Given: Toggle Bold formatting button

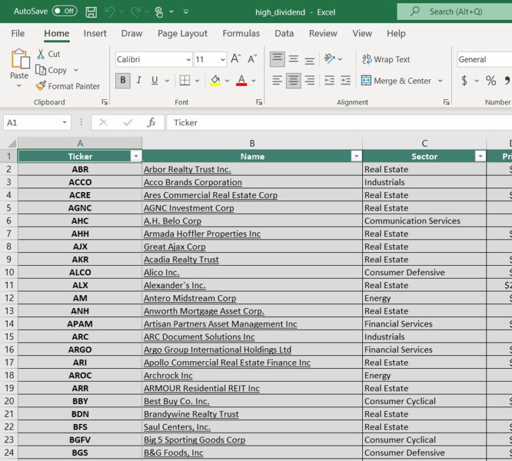Looking at the screenshot, I should [x=122, y=81].
